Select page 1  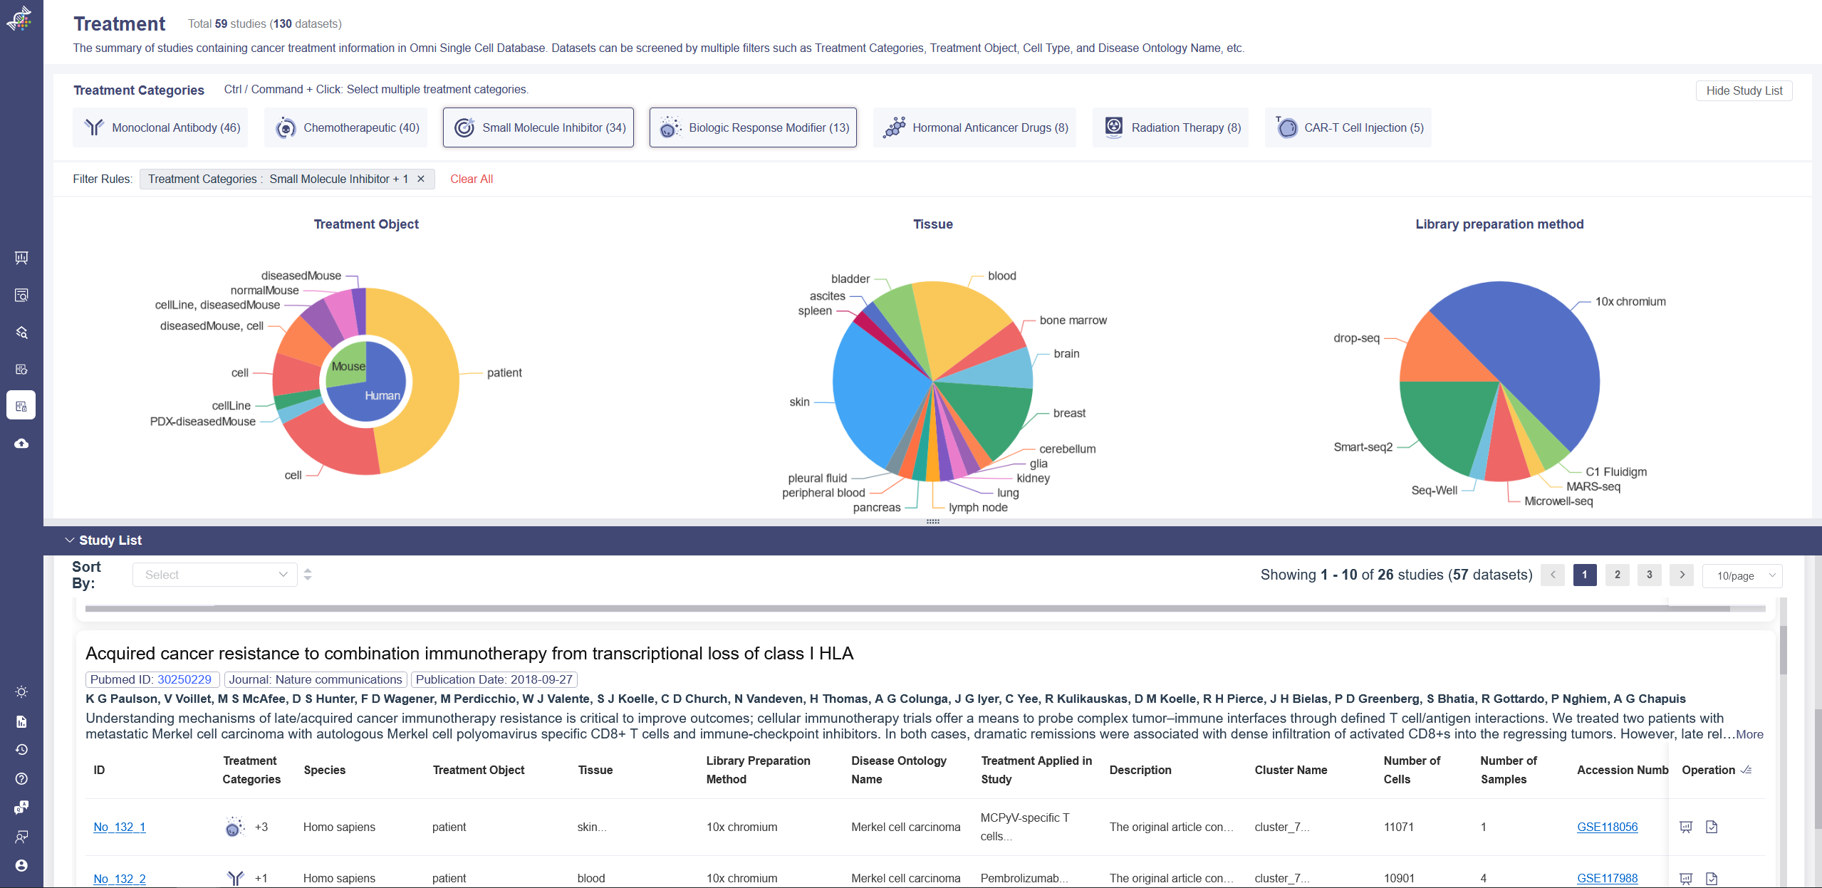coord(1585,575)
